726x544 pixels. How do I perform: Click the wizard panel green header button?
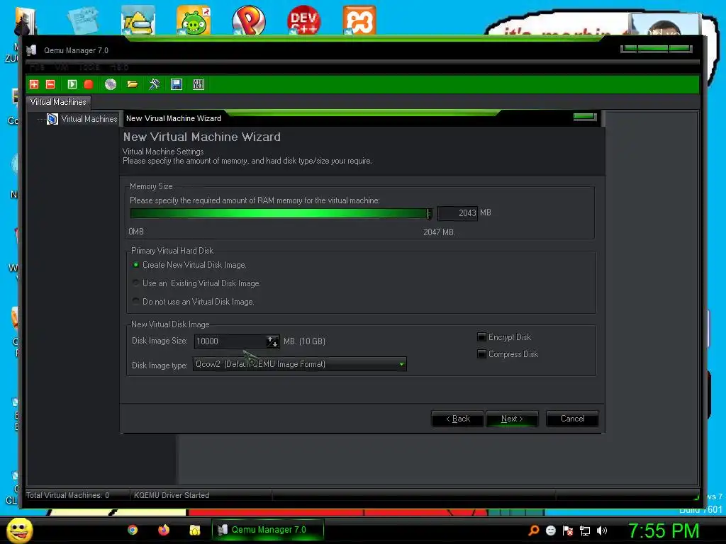585,117
